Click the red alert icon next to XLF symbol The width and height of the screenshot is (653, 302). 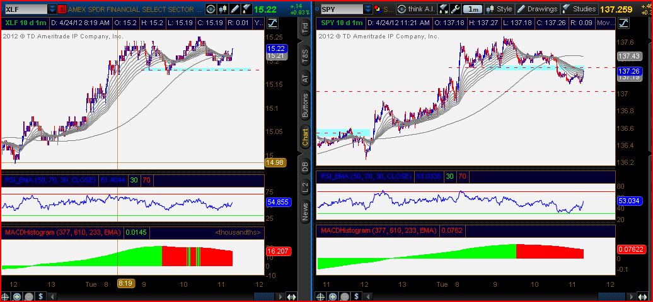[62, 9]
